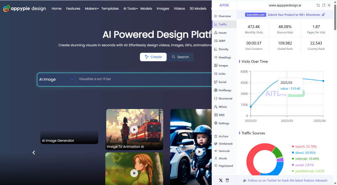Click the DNS server icon

(x=216, y=115)
